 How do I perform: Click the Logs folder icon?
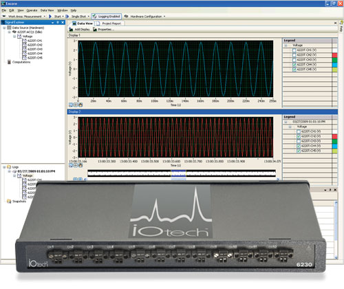pos(9,167)
